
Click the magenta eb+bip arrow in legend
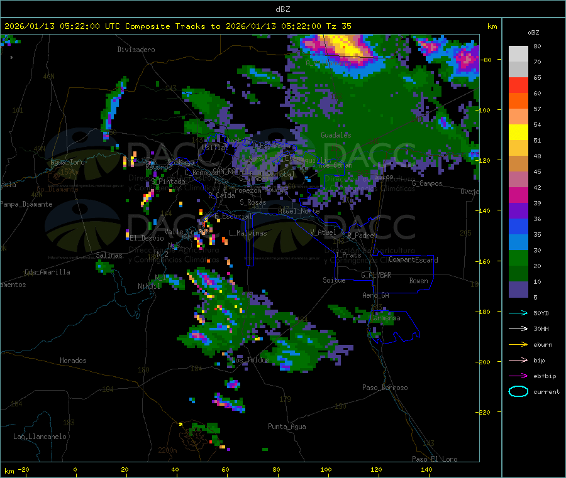[518, 376]
